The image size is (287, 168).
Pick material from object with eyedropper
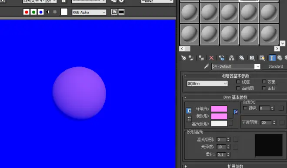[x=207, y=66]
